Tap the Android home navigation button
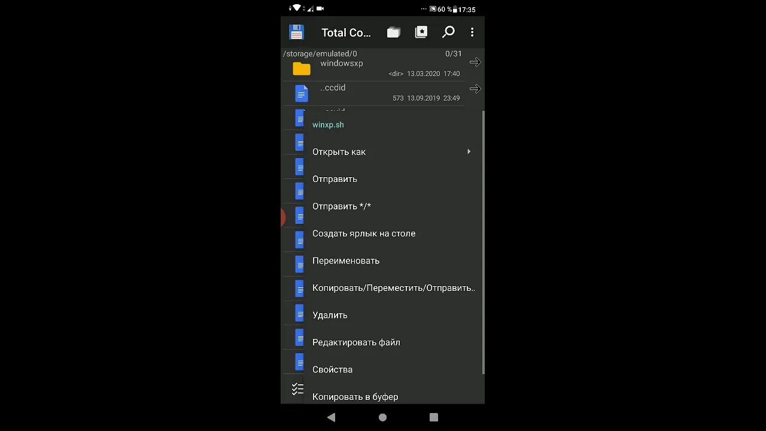The height and width of the screenshot is (431, 766). tap(383, 417)
